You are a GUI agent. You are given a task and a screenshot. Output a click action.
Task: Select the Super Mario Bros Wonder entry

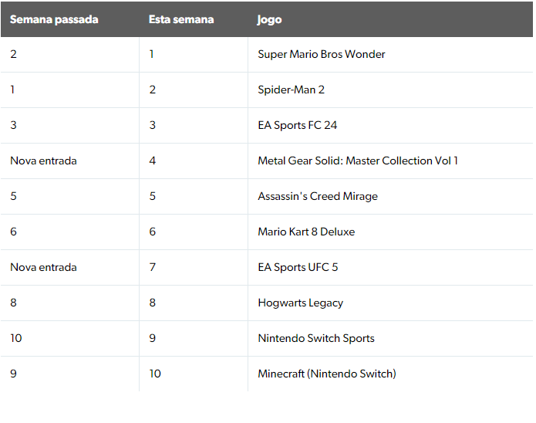pos(321,54)
